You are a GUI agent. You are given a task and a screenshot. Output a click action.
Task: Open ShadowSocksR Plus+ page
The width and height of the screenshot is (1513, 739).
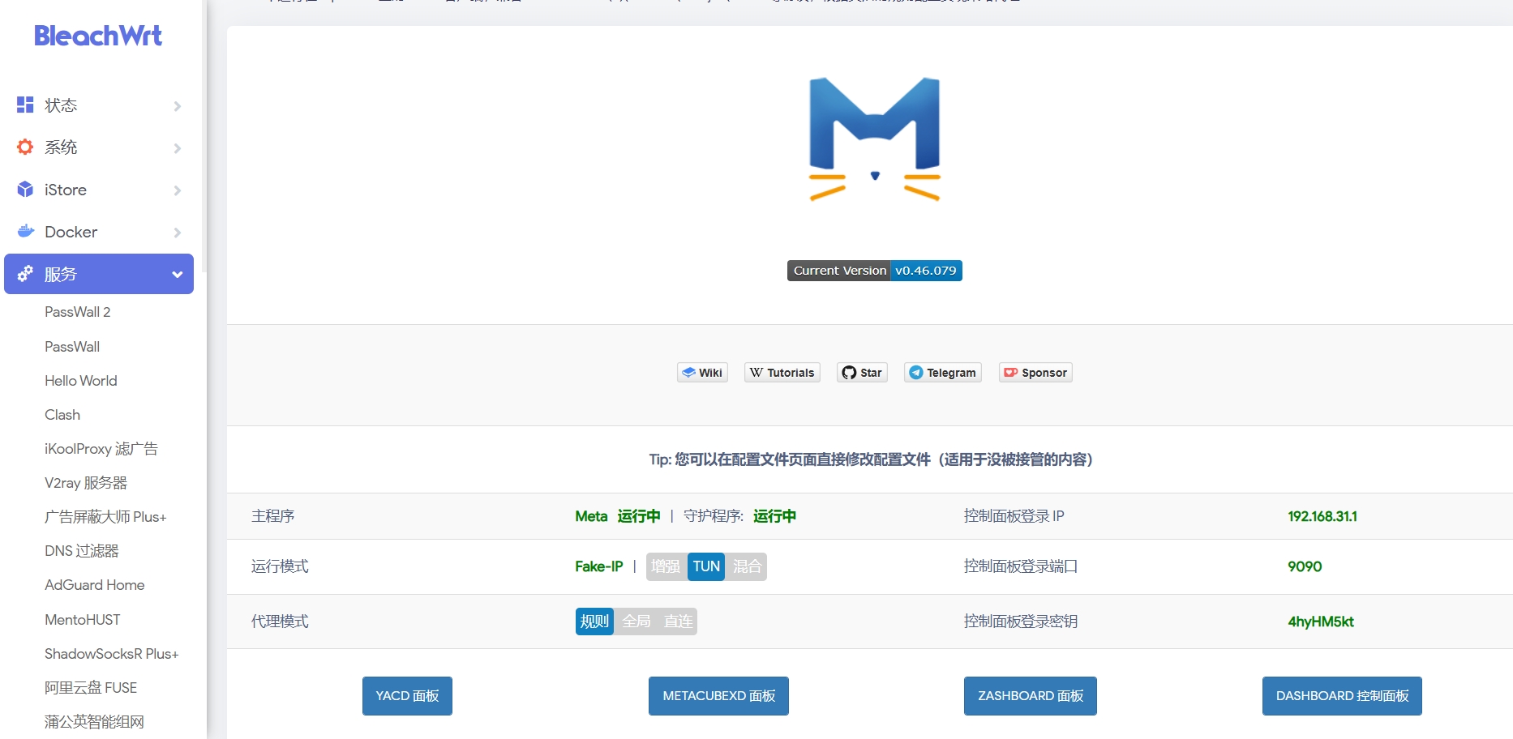point(112,653)
